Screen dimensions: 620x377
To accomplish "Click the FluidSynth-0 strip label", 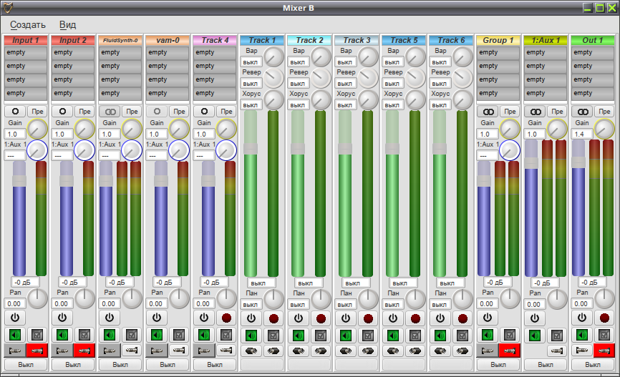I will (120, 40).
